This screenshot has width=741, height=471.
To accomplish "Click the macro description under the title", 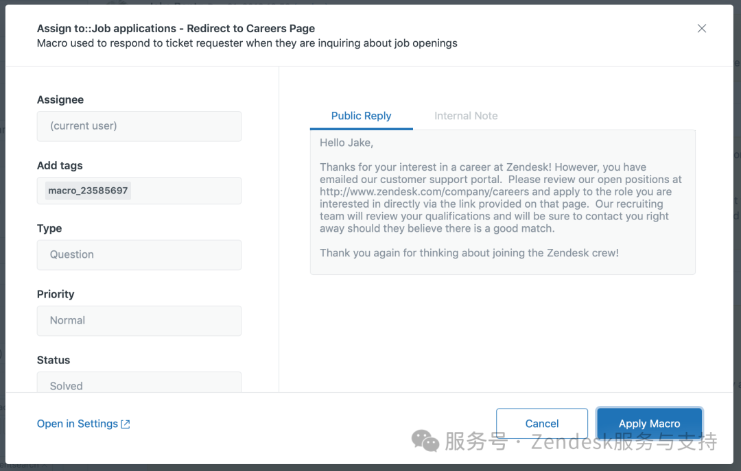I will pos(247,43).
